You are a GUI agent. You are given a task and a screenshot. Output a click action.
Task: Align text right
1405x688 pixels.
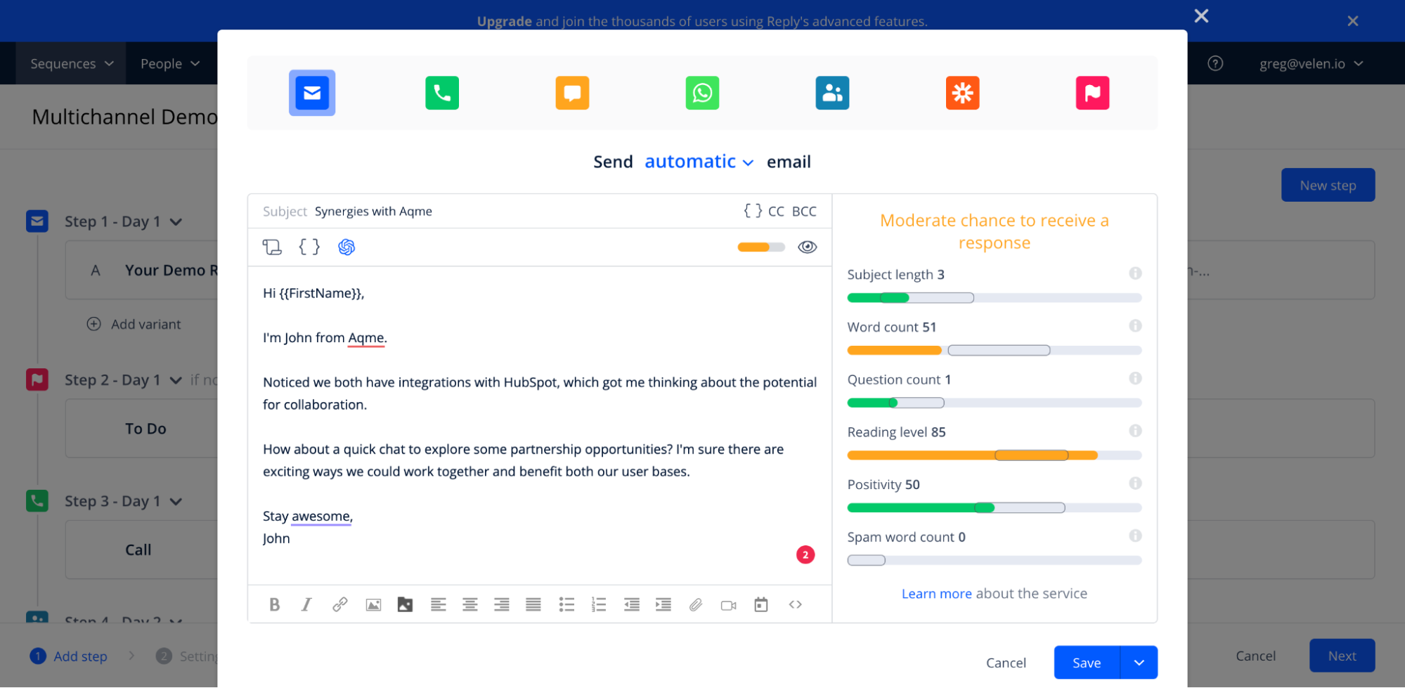pos(501,604)
